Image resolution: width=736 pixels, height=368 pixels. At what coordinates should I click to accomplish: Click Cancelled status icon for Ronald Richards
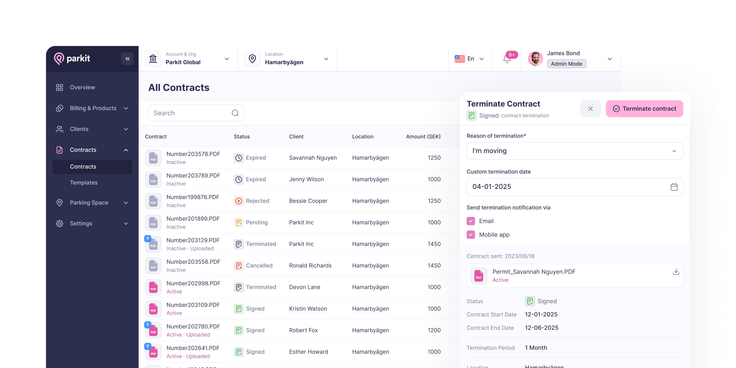click(x=239, y=266)
